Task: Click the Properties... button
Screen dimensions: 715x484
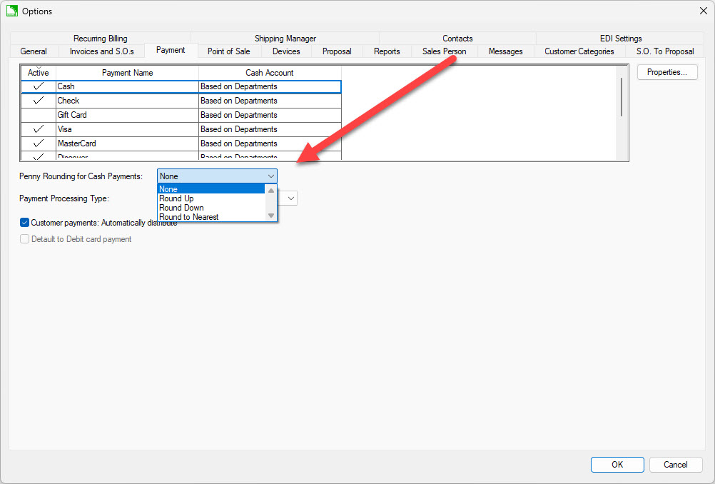Action: coord(666,72)
